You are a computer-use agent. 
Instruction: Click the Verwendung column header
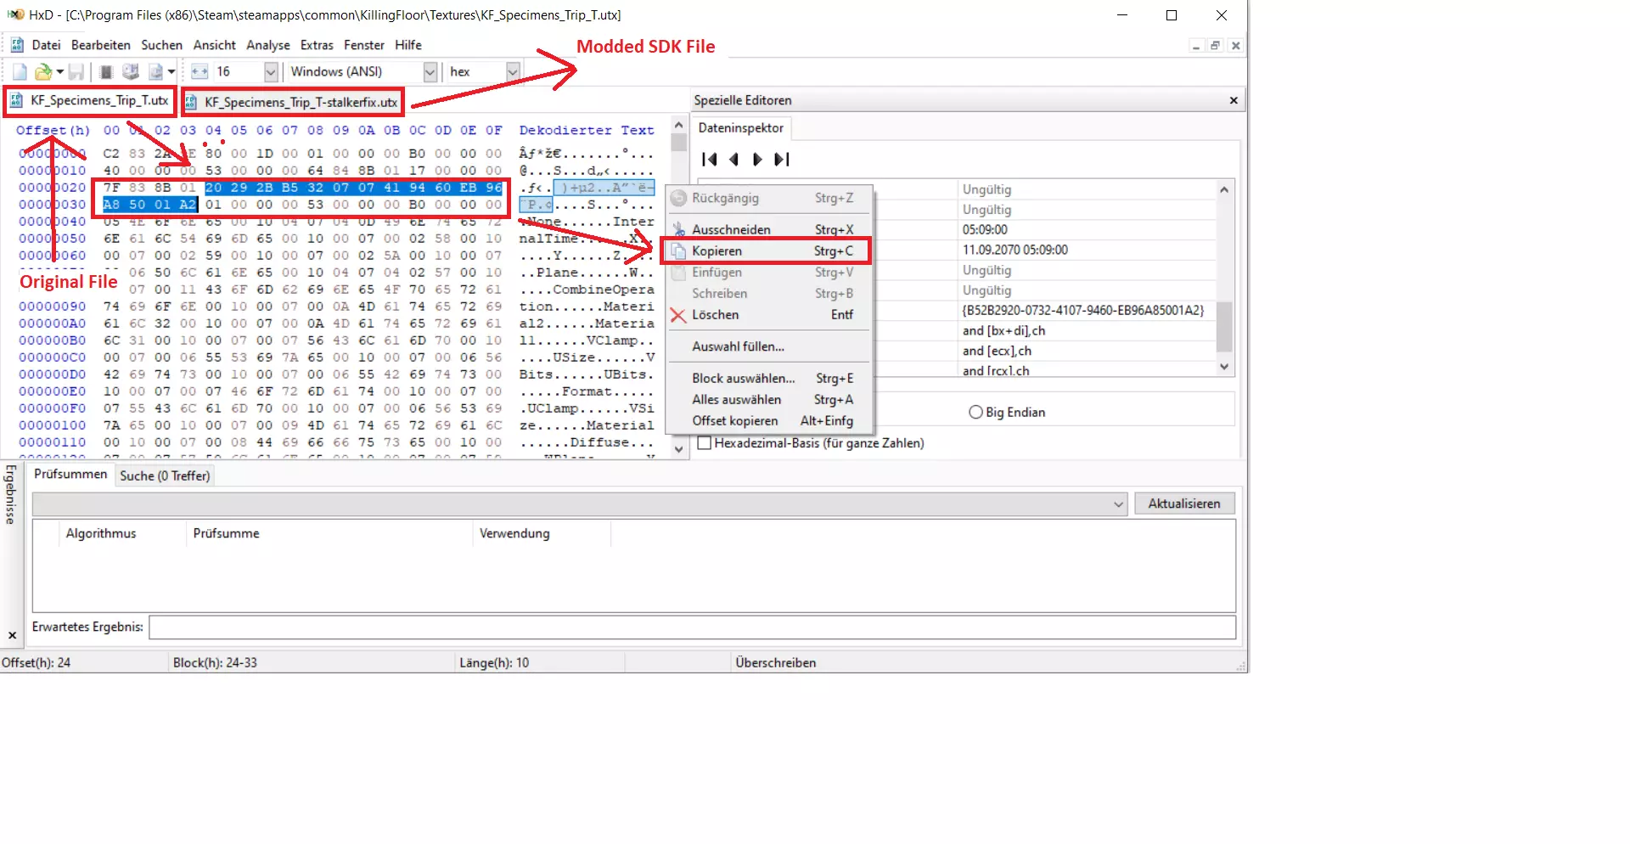(541, 534)
